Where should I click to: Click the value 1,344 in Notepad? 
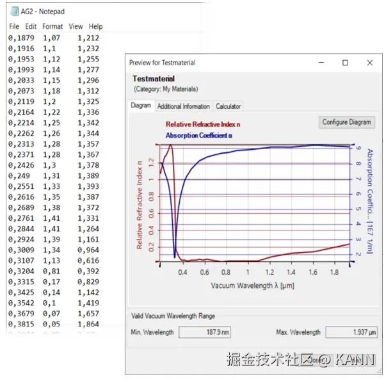[x=88, y=133]
